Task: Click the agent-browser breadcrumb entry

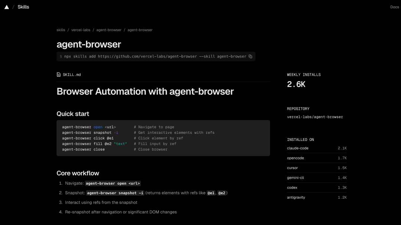Action: click(109, 30)
